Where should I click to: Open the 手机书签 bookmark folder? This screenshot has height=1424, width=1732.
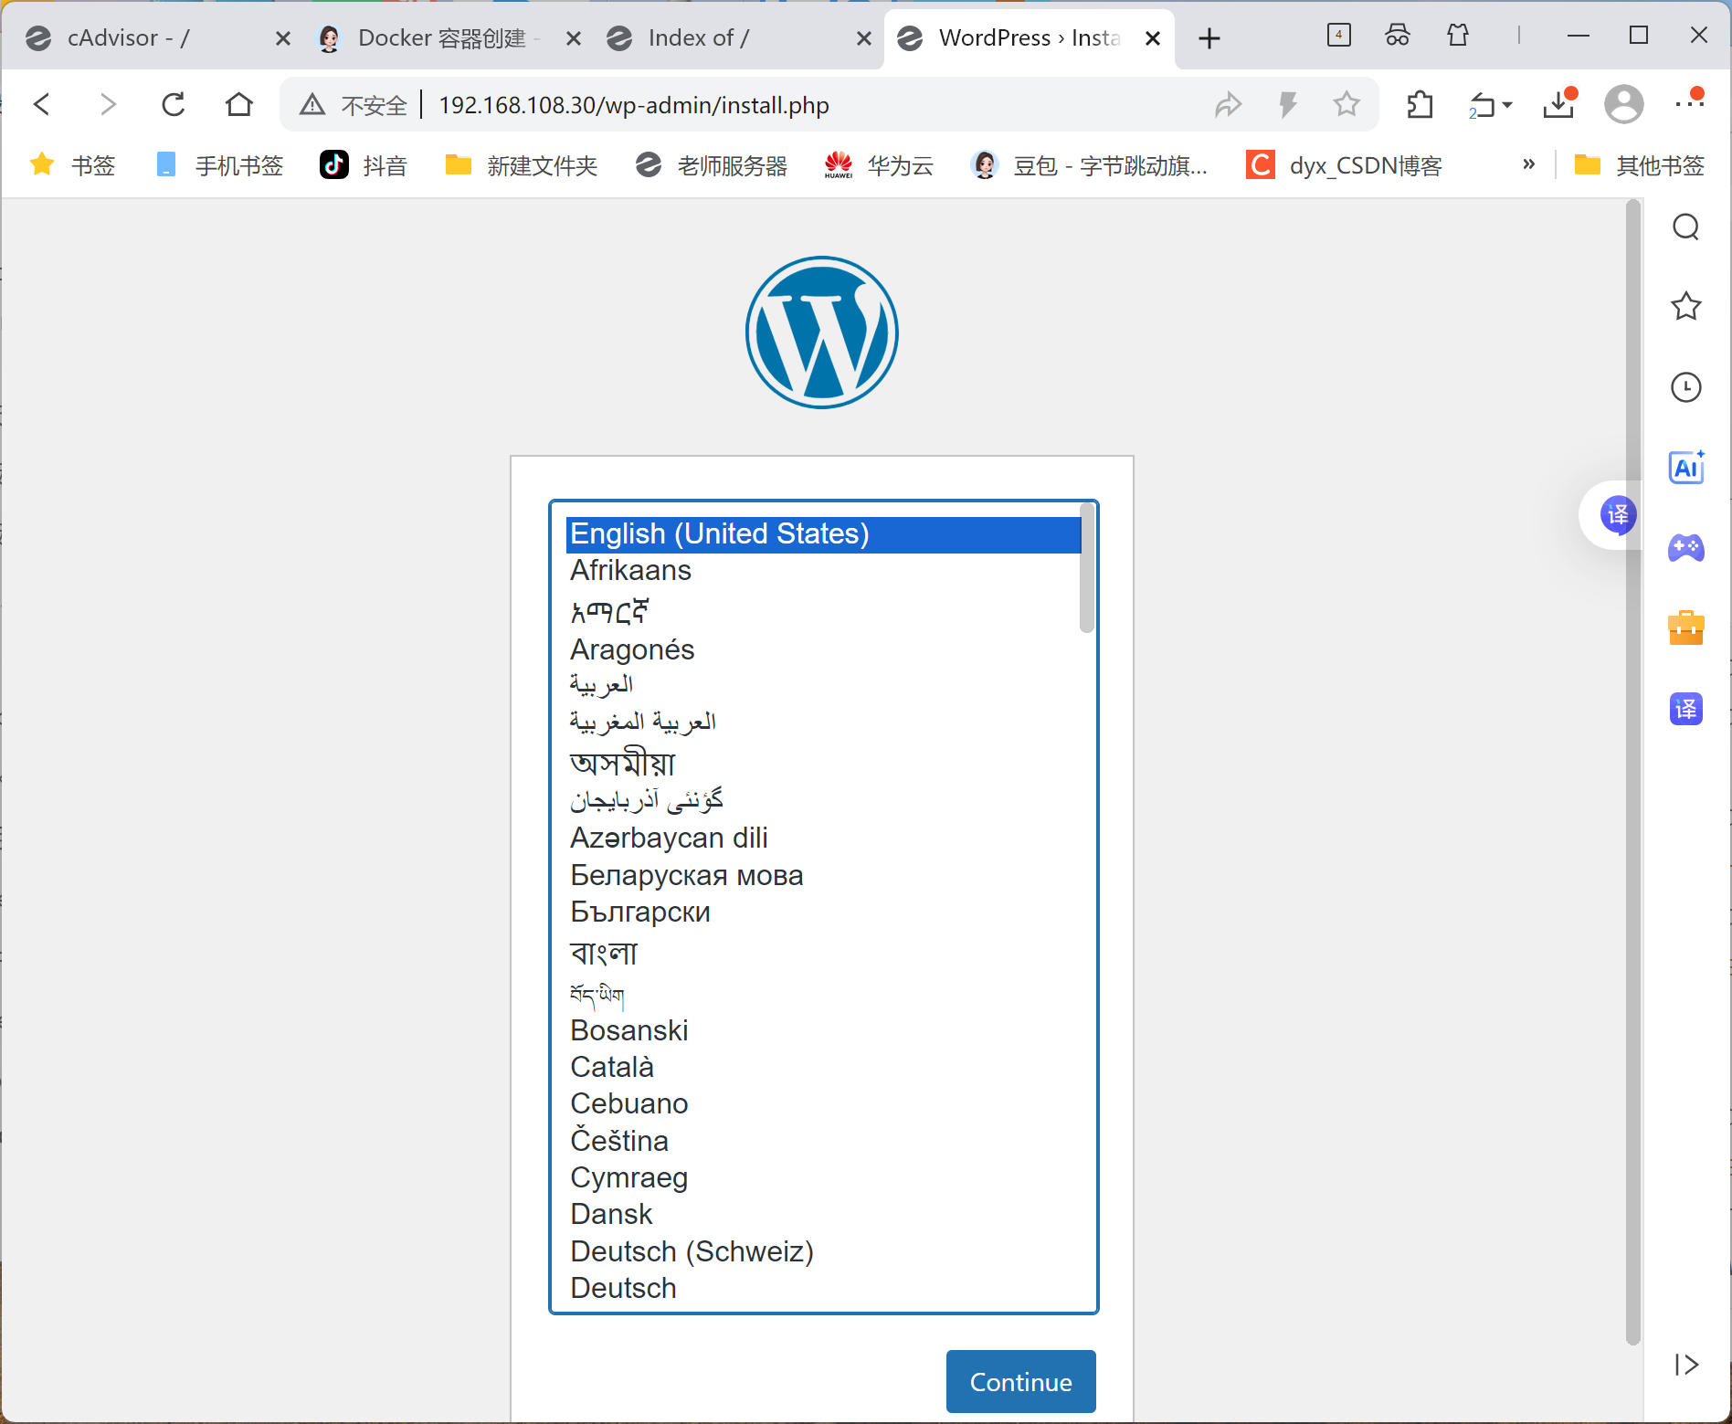point(220,165)
